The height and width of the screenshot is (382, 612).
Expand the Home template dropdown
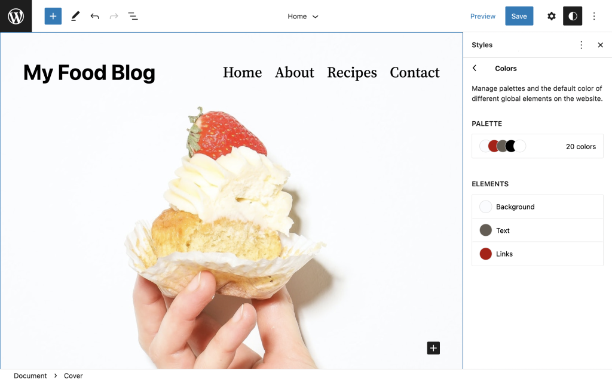303,16
